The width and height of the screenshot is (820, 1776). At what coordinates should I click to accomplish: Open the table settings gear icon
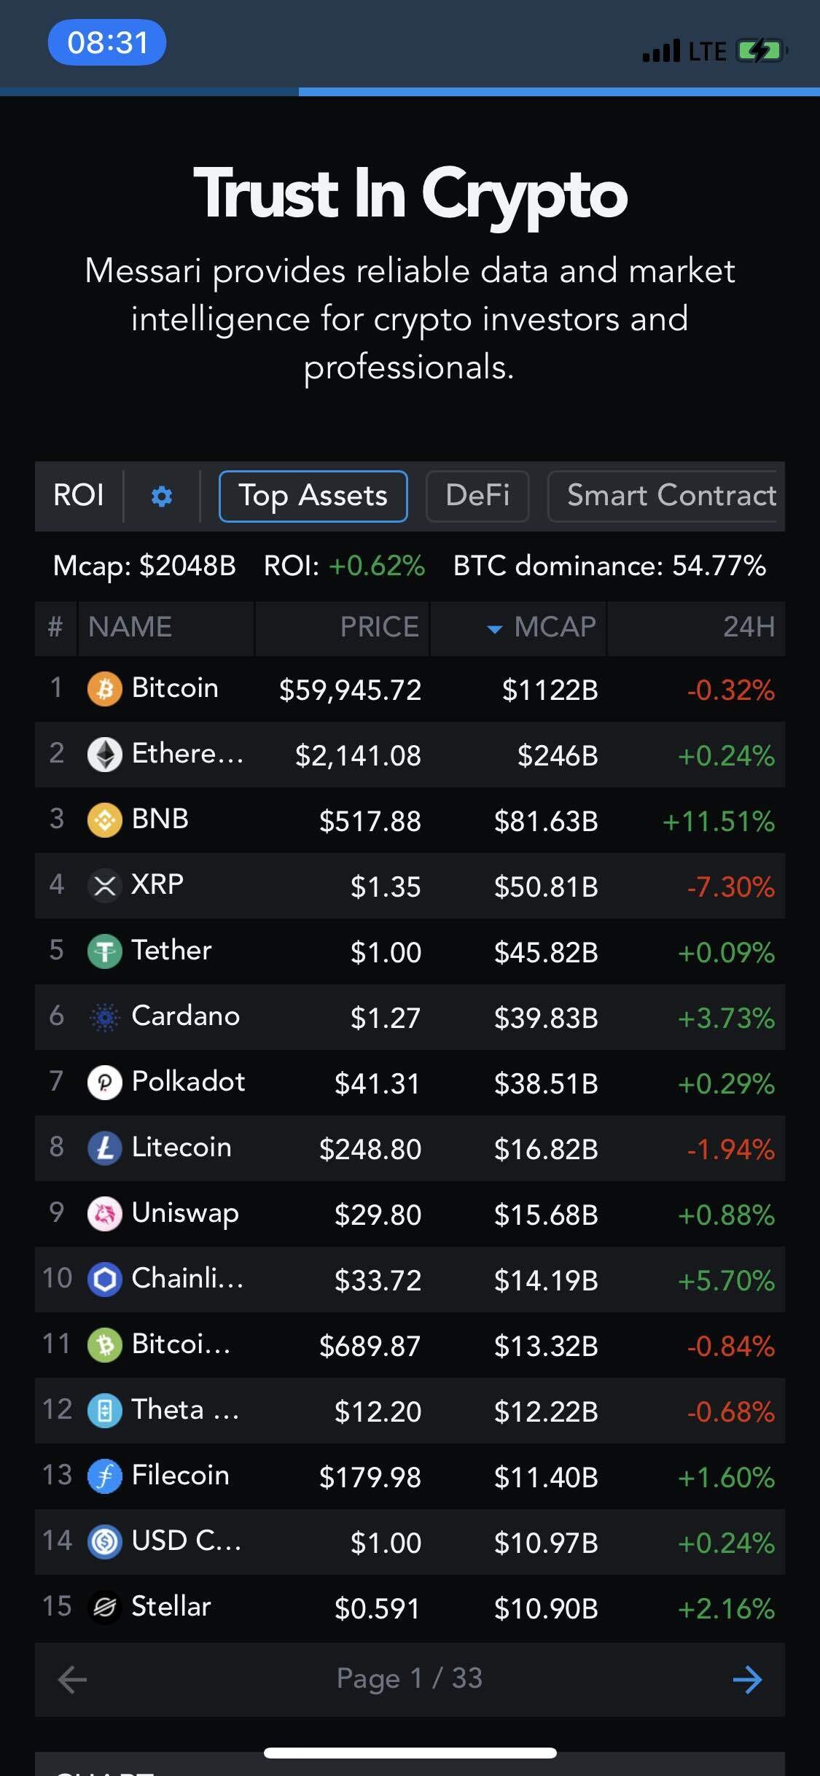[x=161, y=496]
